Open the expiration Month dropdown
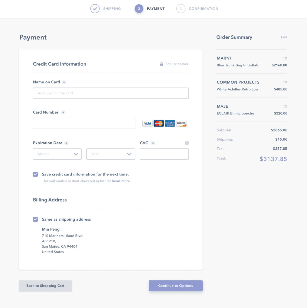307x308 pixels. [x=57, y=154]
